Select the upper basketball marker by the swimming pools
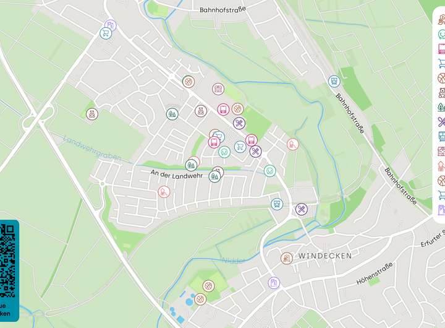The width and height of the screenshot is (445, 328). click(x=209, y=286)
